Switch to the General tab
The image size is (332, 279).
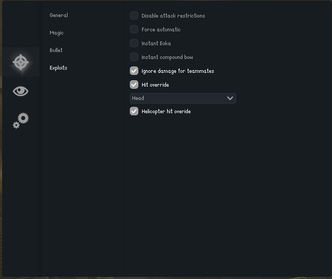(59, 15)
